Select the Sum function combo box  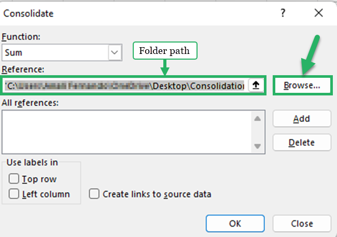[x=54, y=52]
